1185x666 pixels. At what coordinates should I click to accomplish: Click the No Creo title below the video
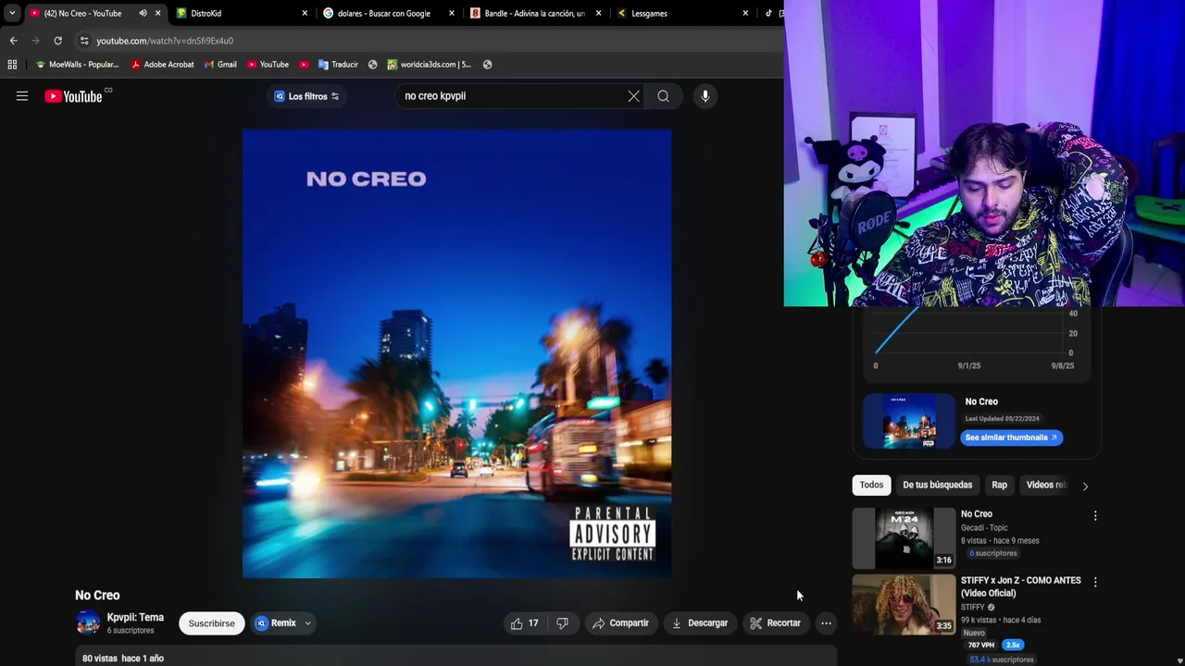click(x=97, y=595)
